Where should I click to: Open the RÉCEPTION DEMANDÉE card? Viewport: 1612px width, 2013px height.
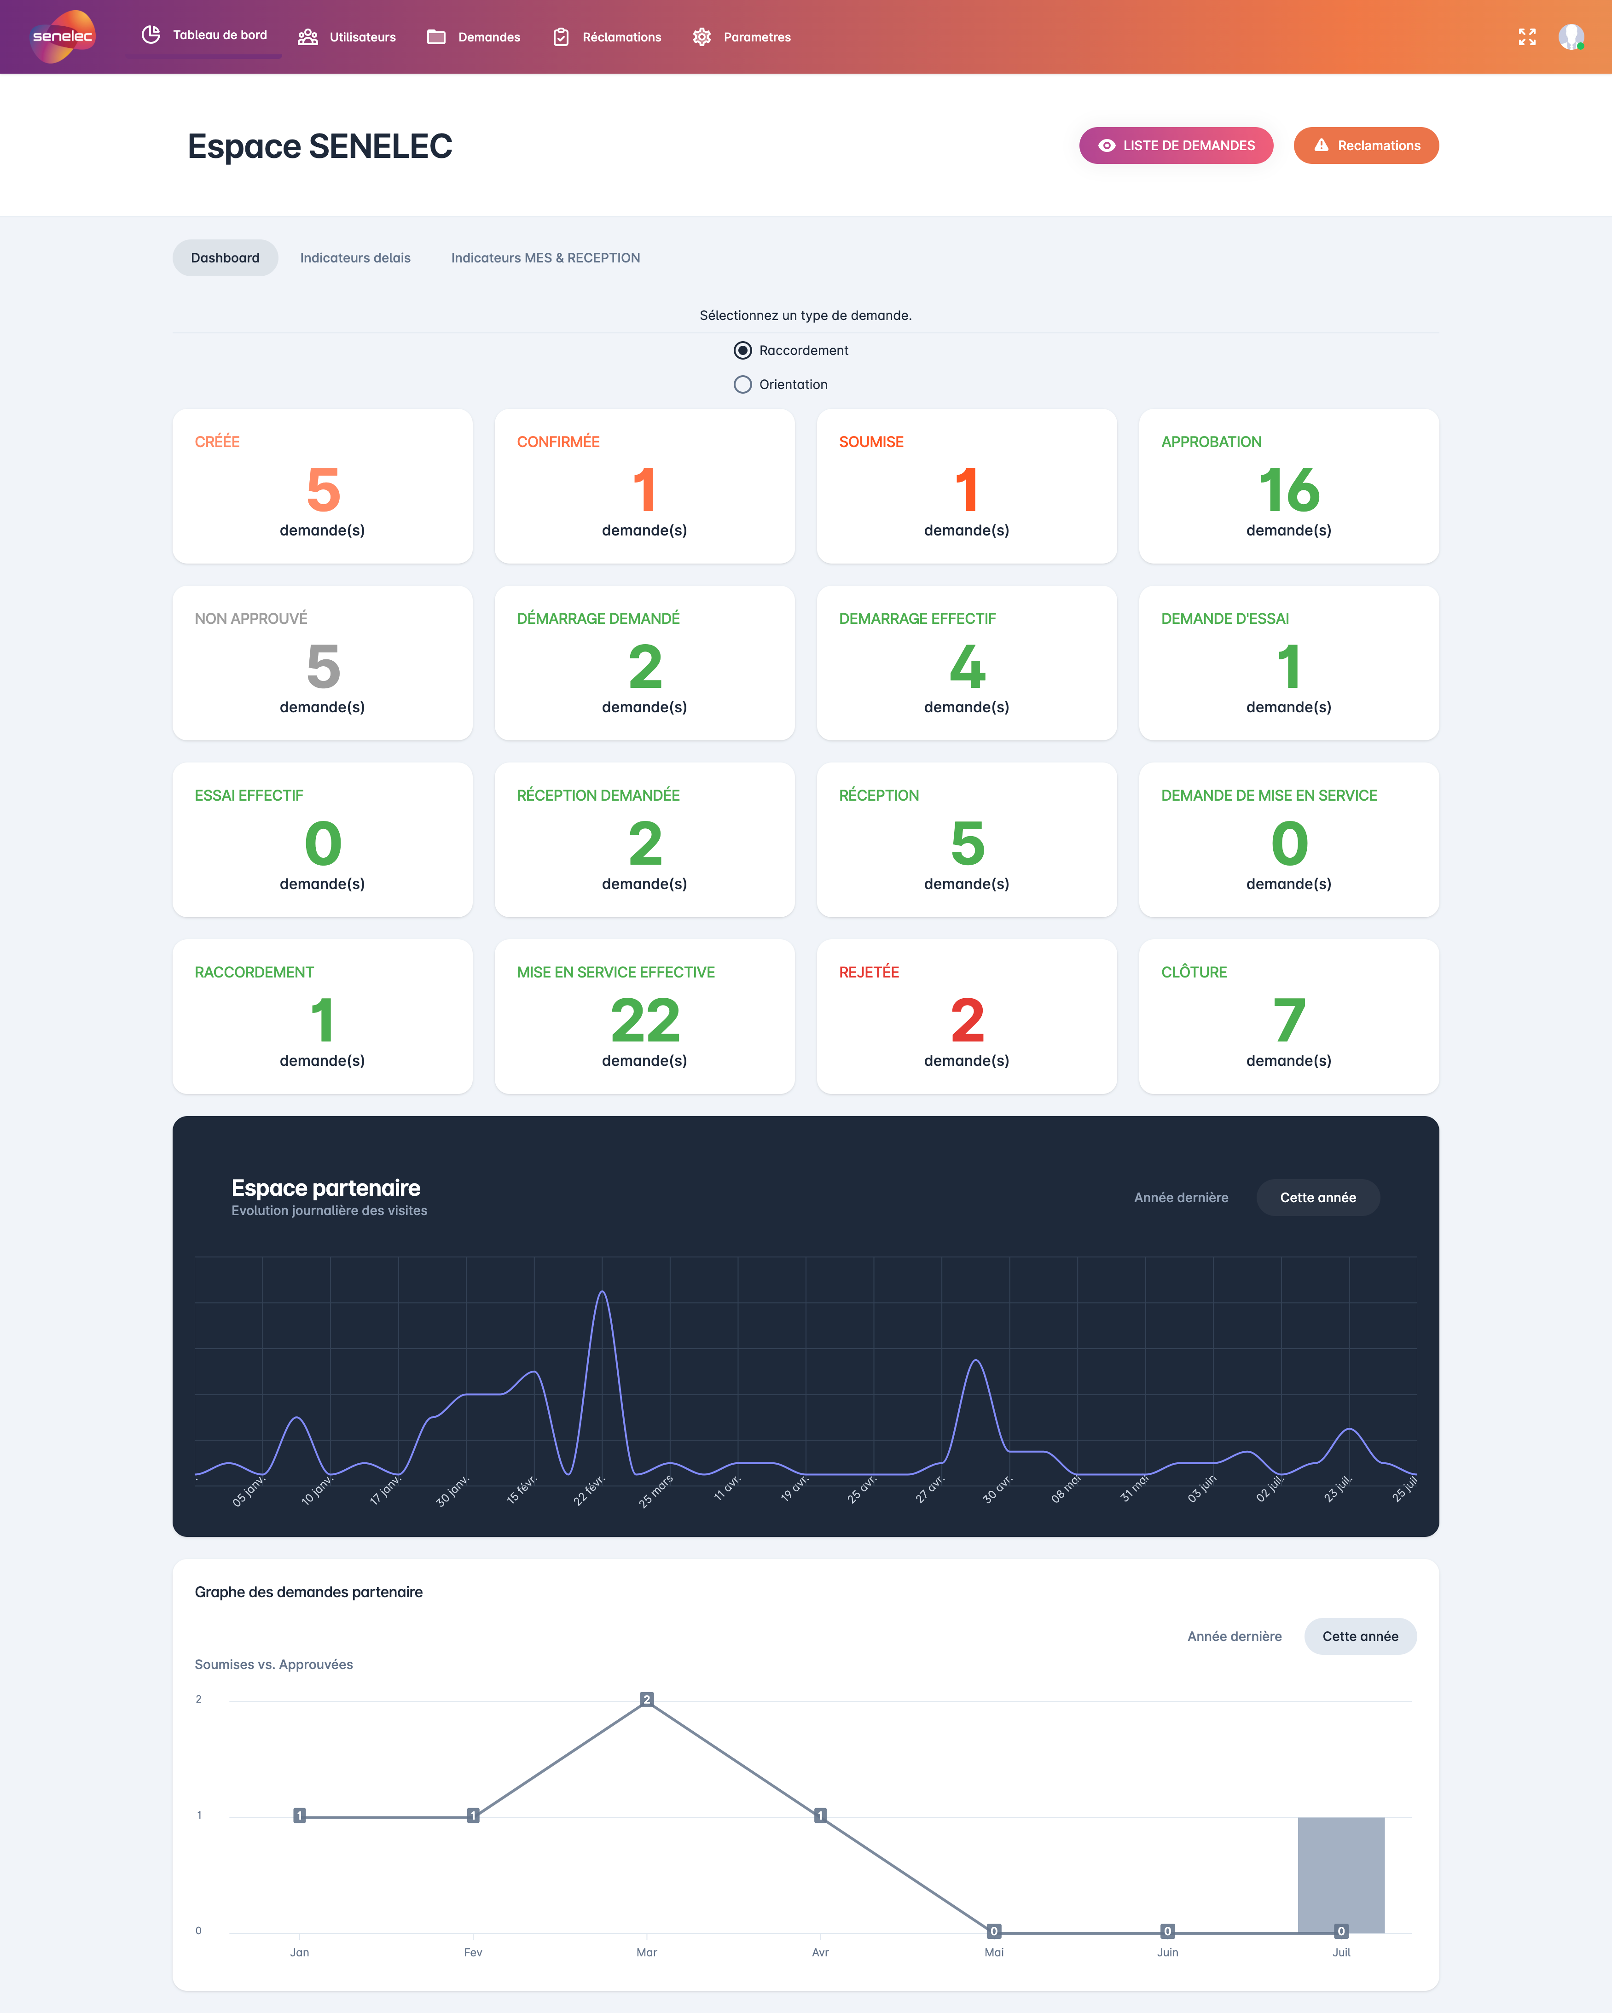pyautogui.click(x=644, y=839)
